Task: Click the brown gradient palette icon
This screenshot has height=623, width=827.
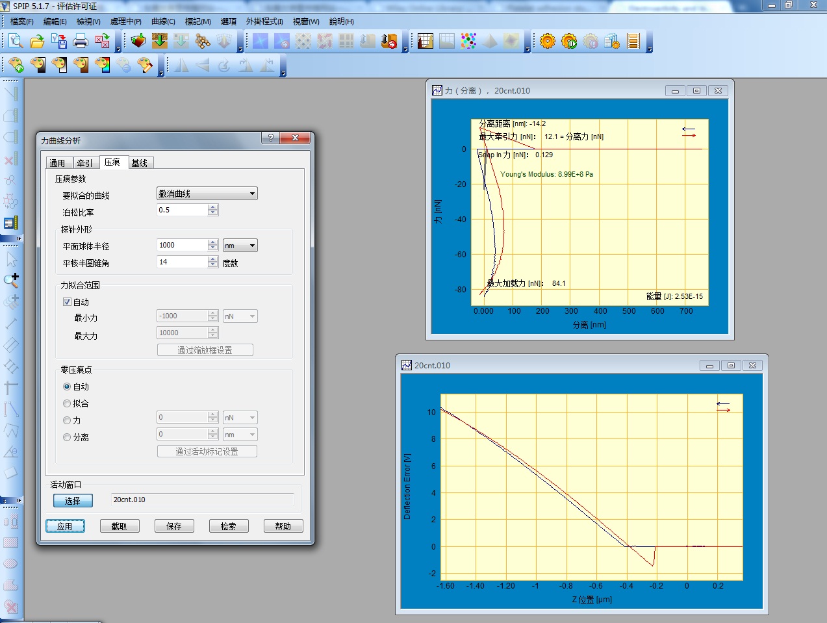Action: pos(81,65)
